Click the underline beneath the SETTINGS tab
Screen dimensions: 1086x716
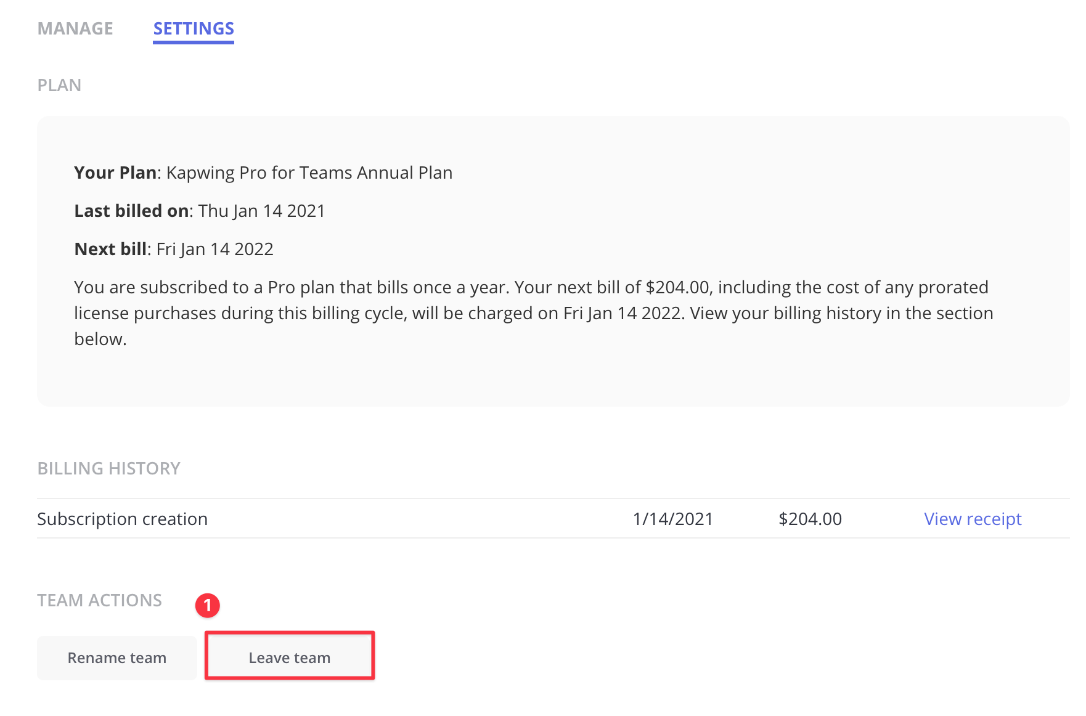(x=194, y=43)
